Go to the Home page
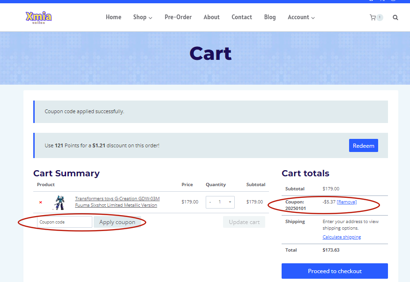410x282 pixels. [113, 17]
